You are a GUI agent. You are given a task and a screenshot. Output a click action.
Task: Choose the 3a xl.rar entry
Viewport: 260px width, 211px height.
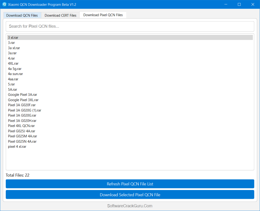tap(130, 48)
